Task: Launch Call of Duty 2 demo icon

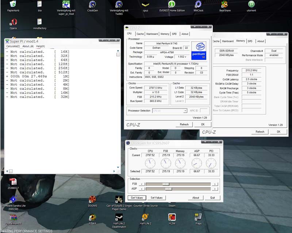Action: click(119, 199)
